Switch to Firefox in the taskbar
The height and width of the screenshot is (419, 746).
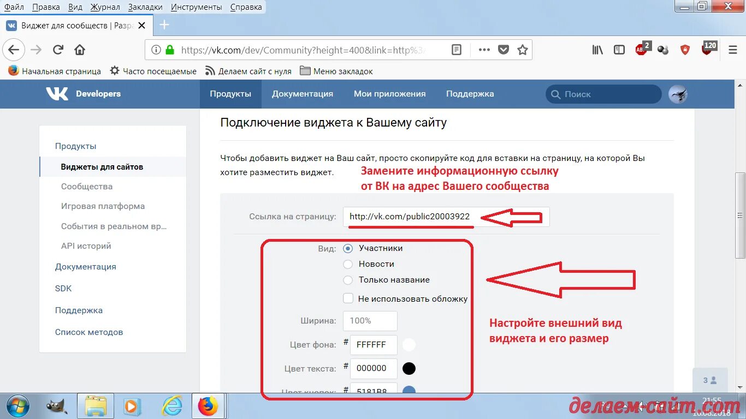[208, 406]
